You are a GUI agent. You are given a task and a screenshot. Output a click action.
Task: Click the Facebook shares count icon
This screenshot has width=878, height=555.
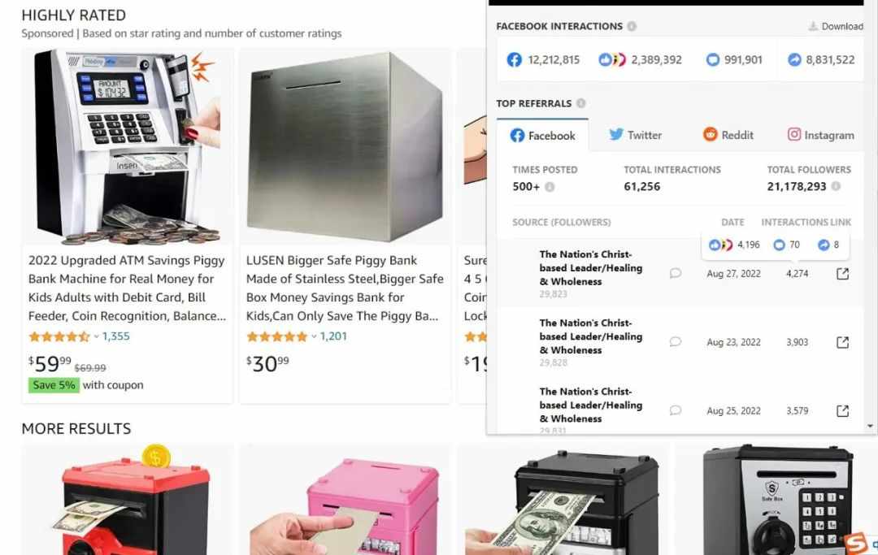tap(794, 59)
